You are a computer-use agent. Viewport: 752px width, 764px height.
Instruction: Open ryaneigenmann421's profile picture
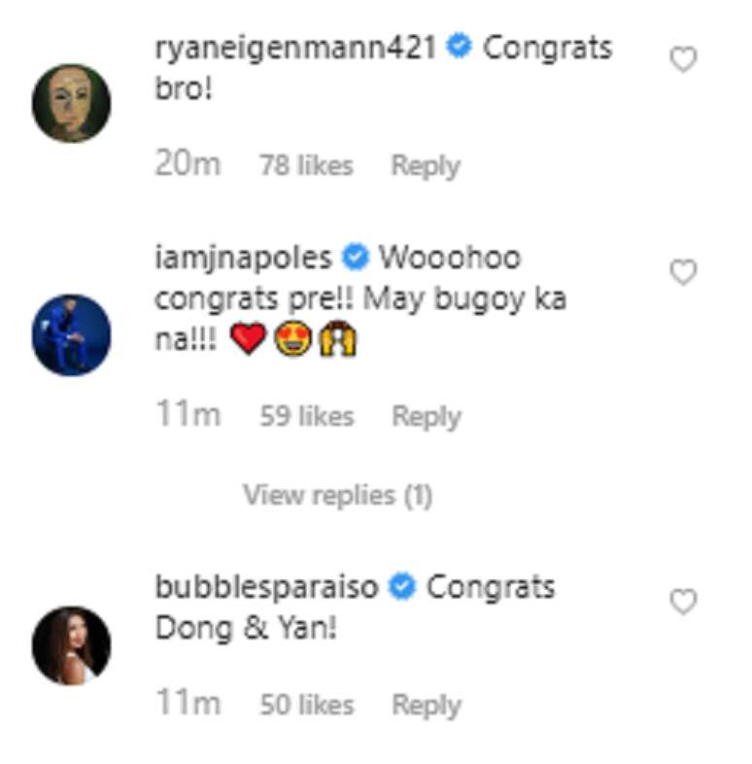71,103
